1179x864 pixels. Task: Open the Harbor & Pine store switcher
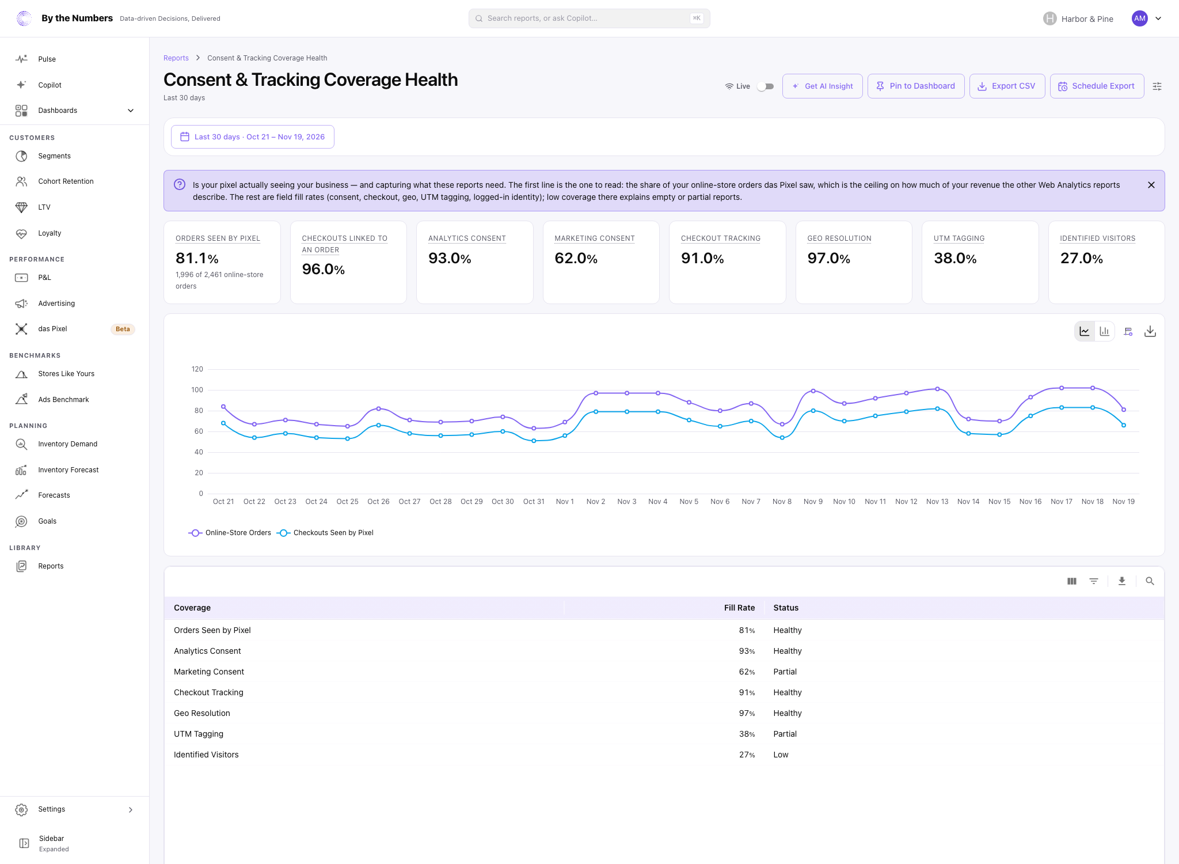(1078, 19)
